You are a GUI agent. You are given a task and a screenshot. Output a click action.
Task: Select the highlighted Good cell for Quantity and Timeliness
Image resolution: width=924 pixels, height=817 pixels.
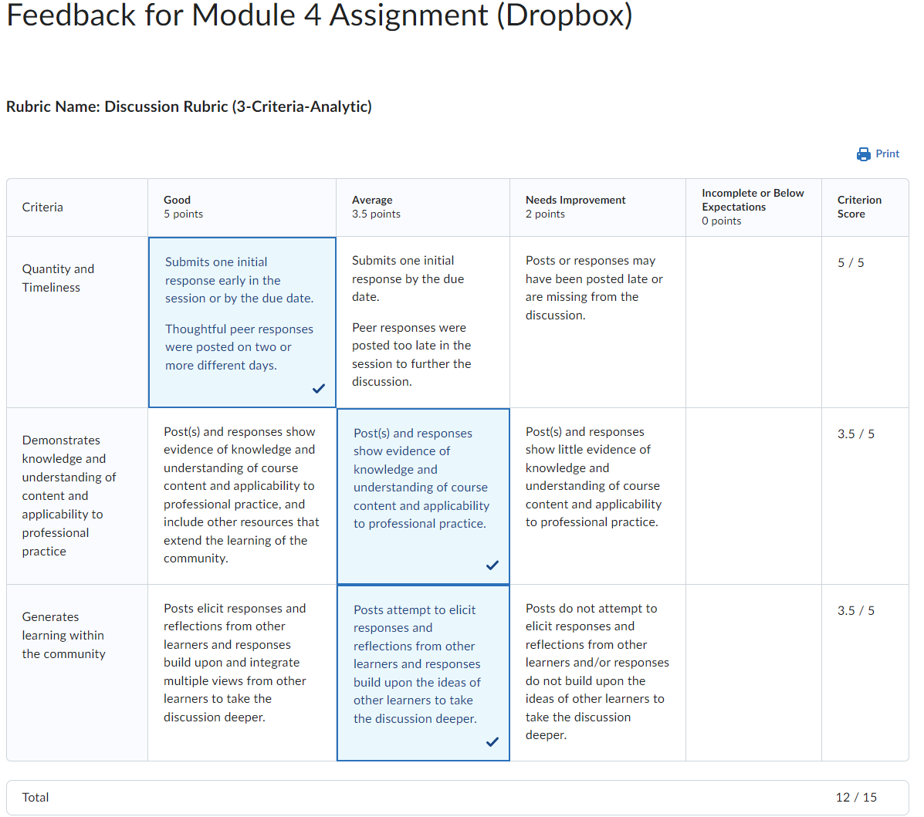[x=242, y=322]
